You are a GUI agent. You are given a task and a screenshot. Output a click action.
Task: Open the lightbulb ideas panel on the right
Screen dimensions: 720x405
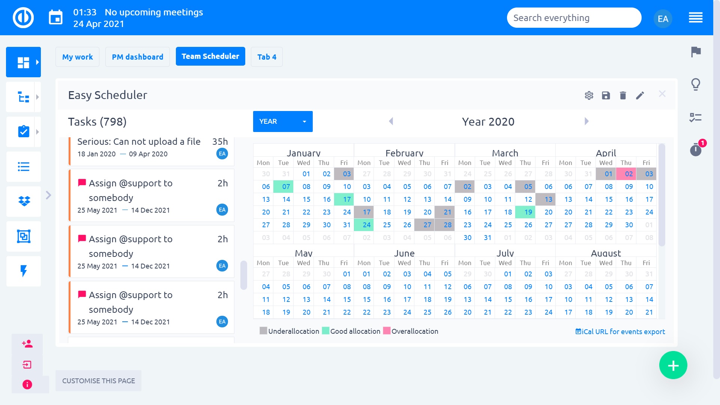(696, 84)
